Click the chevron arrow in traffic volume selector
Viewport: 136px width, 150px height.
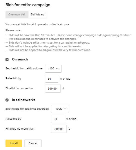[57, 68]
